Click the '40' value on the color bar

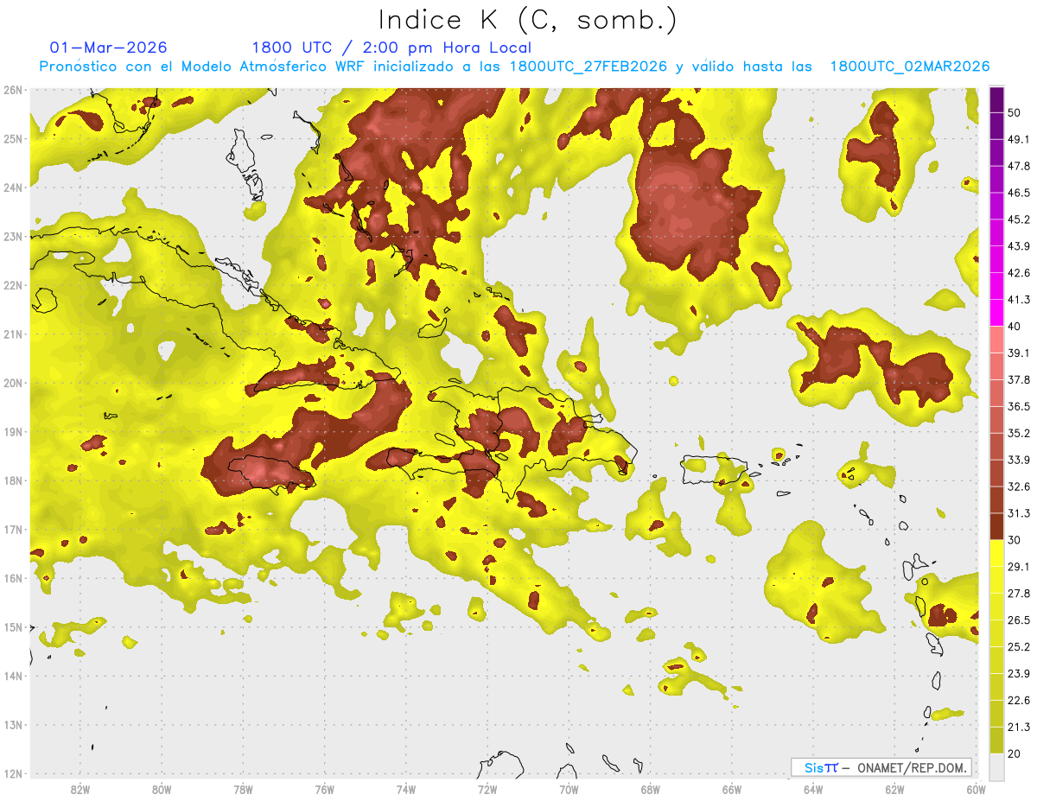click(x=1015, y=327)
